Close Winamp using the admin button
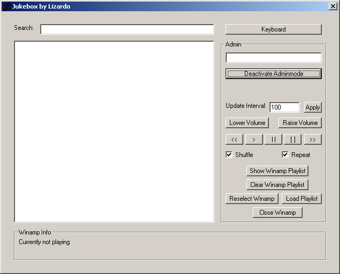 (277, 213)
